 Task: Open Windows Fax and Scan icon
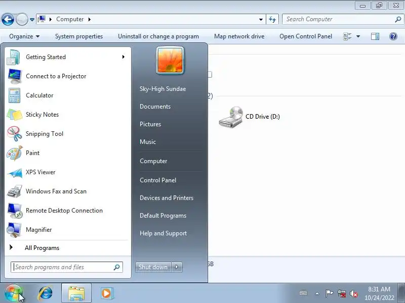point(15,191)
